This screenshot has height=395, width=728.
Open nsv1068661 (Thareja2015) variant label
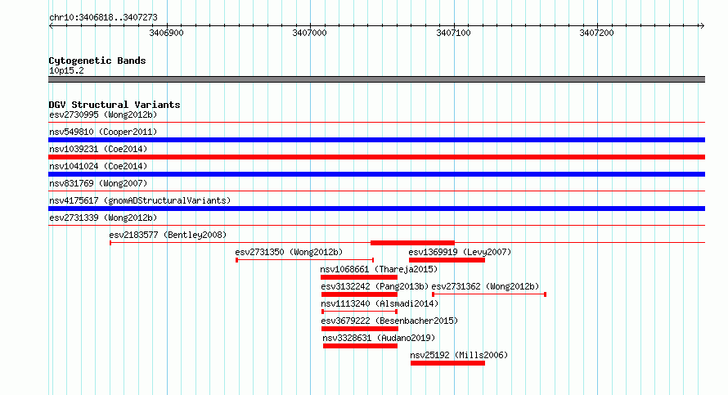point(379,269)
